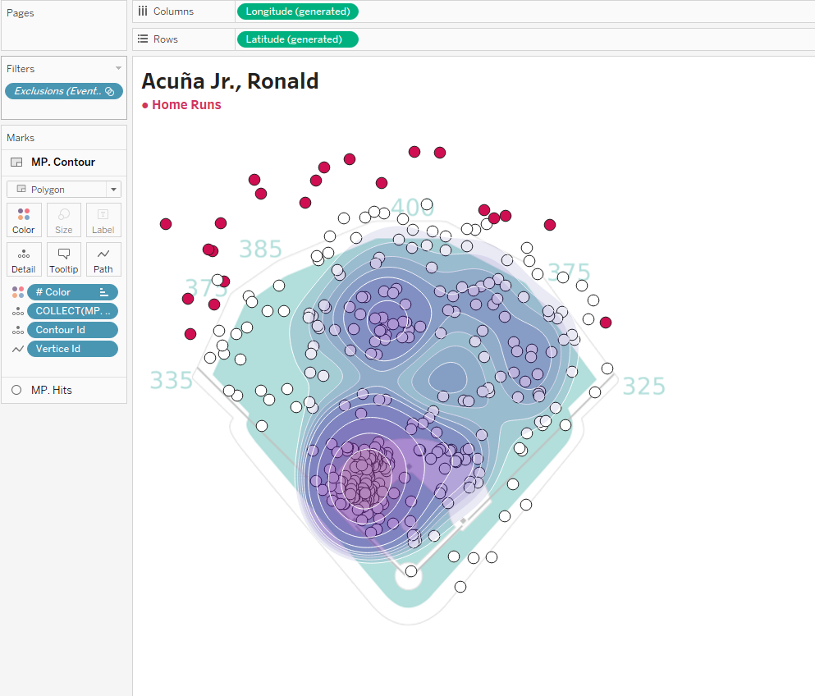Click the path icon beside Vertice Id pill
This screenshot has height=696, width=815.
[17, 349]
